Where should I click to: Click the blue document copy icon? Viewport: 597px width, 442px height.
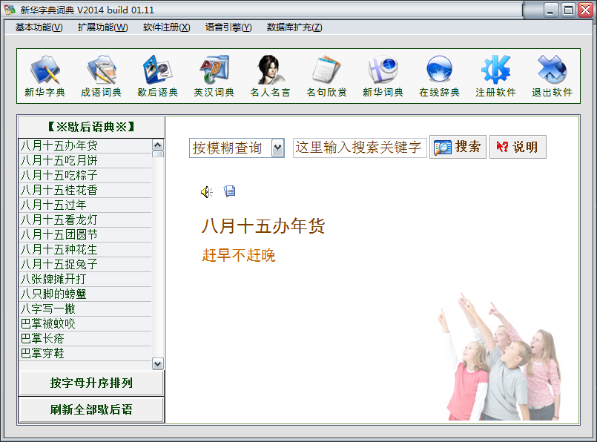tap(230, 191)
